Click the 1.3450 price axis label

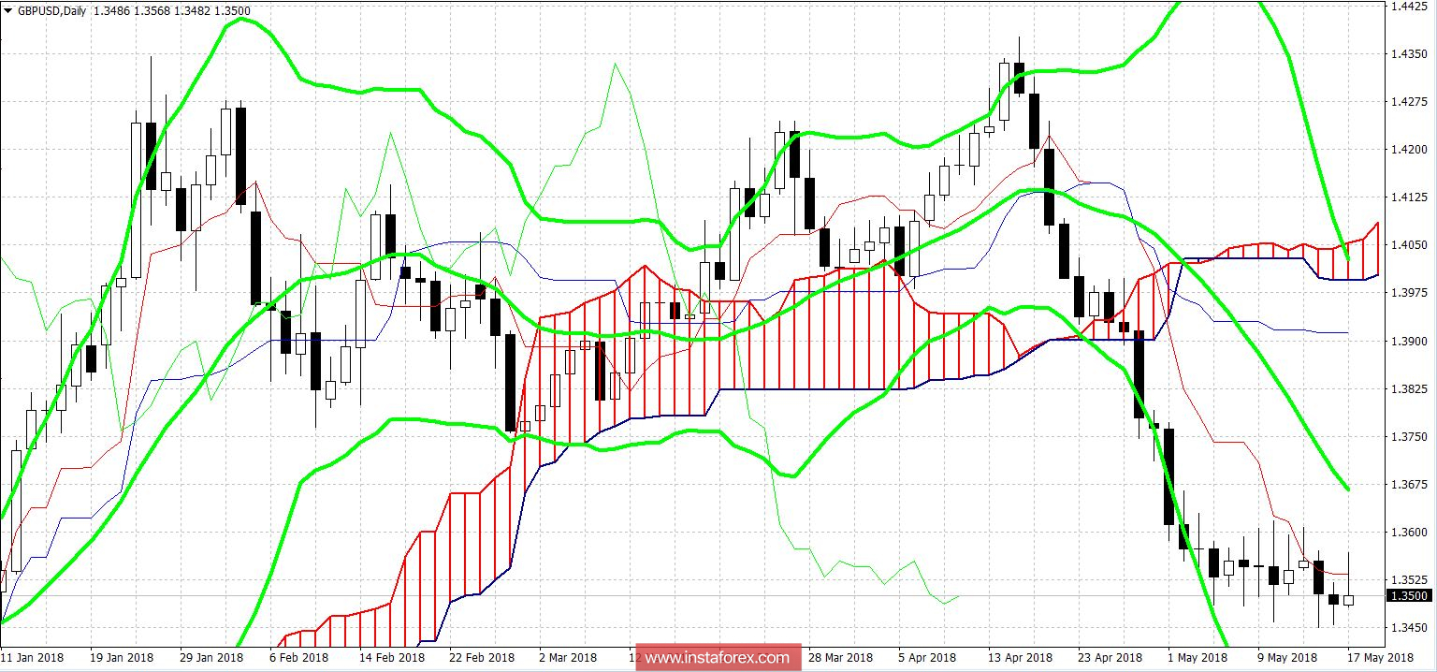(x=1409, y=628)
